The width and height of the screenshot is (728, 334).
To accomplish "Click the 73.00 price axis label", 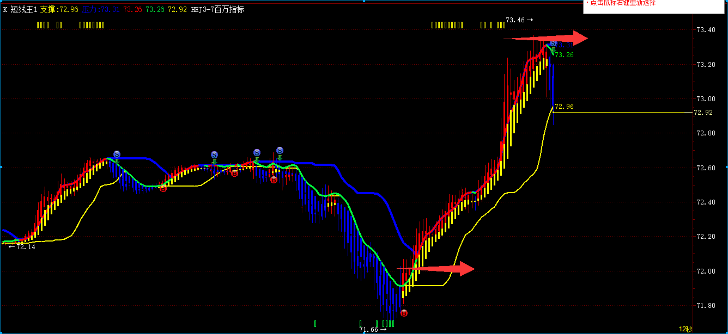I will click(x=706, y=99).
